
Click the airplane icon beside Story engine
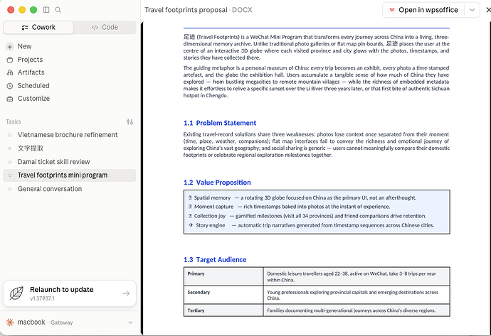pos(191,225)
